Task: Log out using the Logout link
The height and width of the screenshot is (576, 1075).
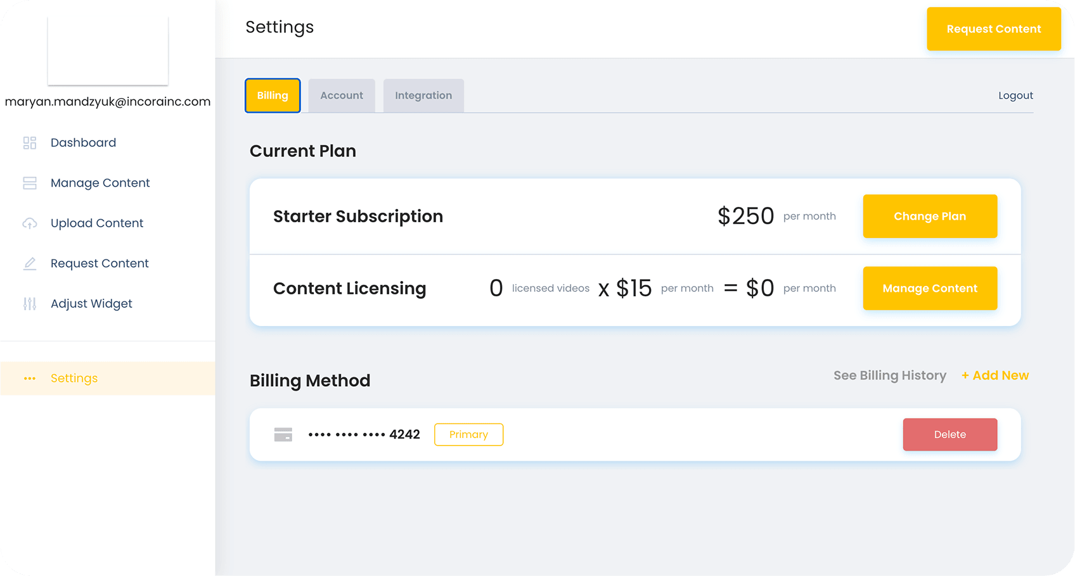Action: tap(1015, 96)
